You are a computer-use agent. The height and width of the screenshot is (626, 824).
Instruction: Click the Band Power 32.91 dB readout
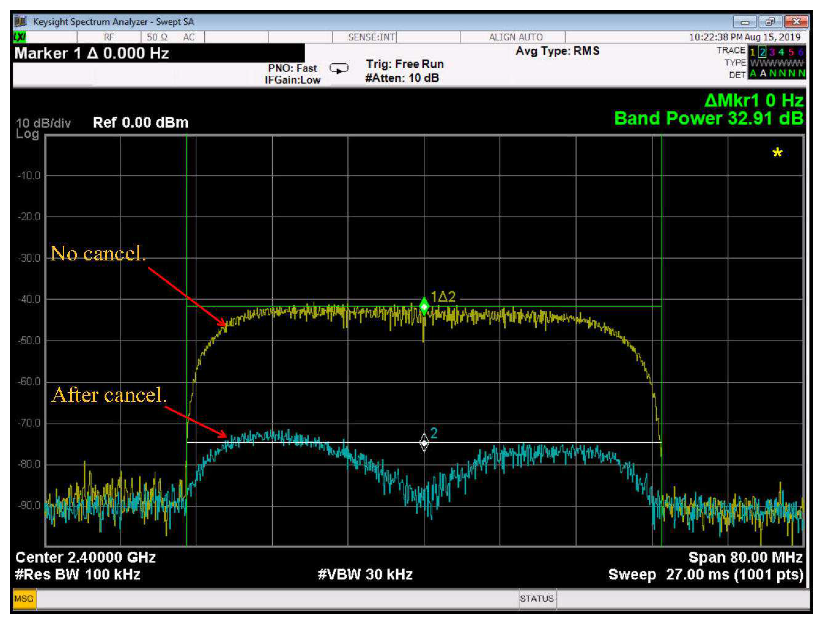(709, 118)
